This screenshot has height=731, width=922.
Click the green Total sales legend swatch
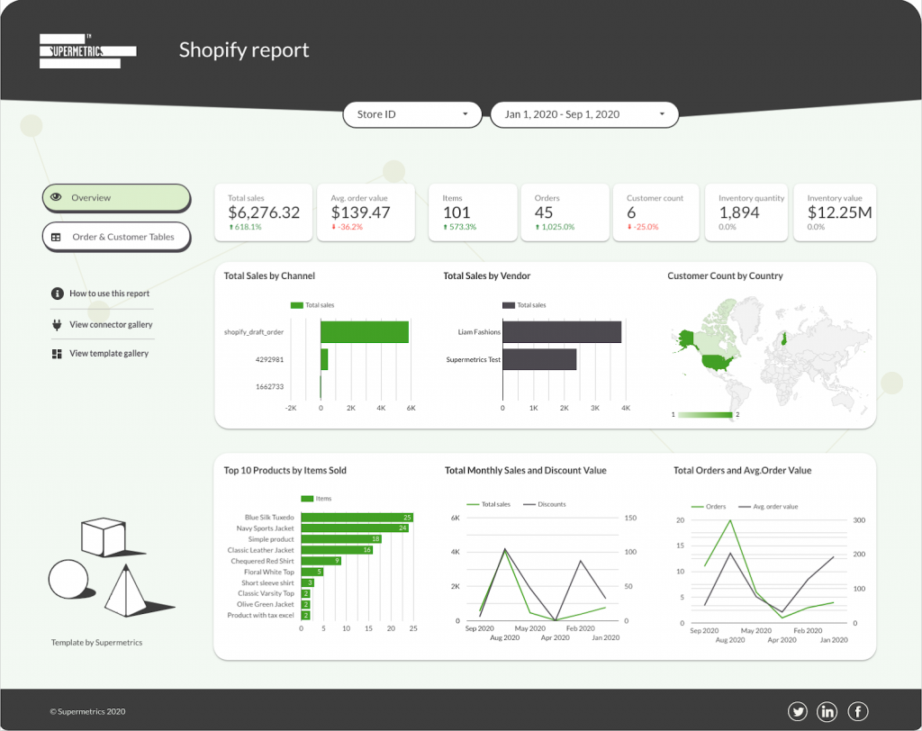[296, 305]
